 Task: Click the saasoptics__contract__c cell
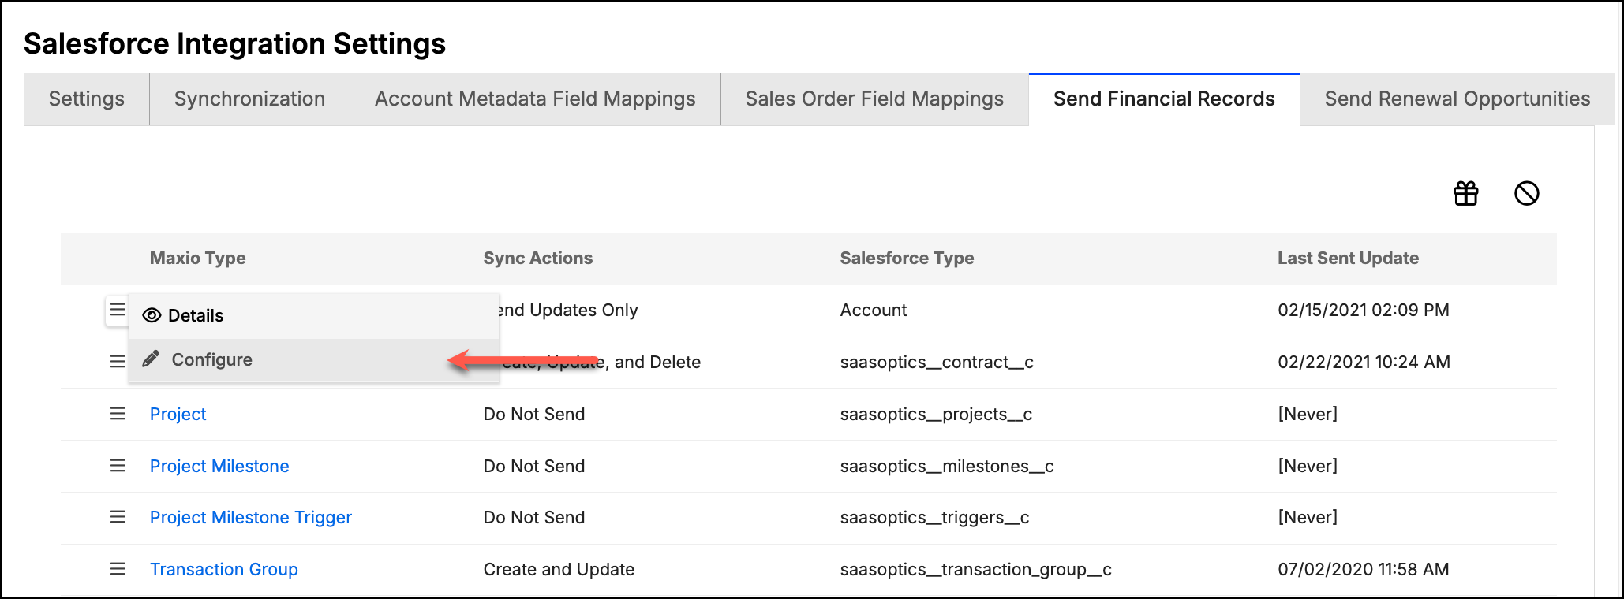[x=937, y=362]
